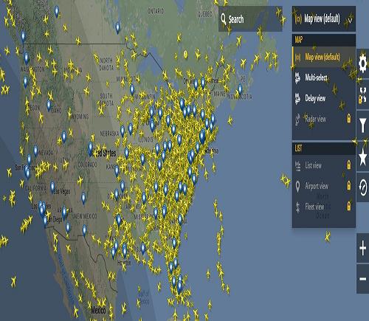Click the search magnifier icon
The image size is (369, 321).
point(224,19)
